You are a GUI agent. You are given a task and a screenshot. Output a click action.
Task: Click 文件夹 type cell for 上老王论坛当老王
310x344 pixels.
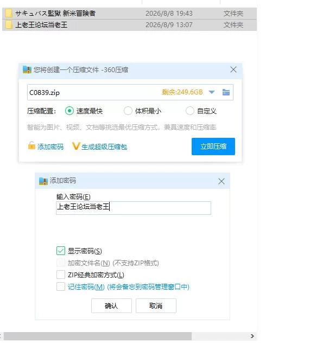pos(233,24)
